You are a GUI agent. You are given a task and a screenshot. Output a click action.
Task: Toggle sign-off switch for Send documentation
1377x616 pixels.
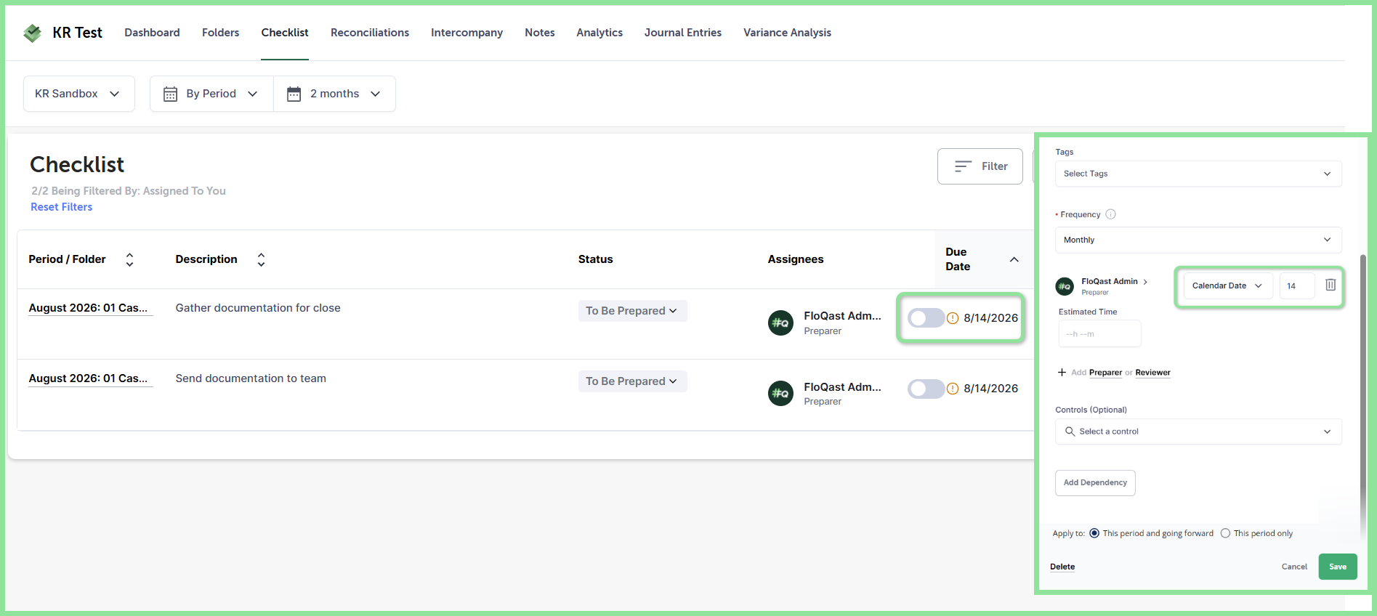coord(926,389)
